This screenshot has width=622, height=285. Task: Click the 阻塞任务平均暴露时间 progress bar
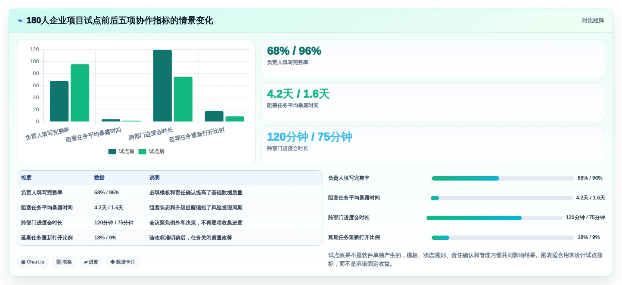coord(502,198)
